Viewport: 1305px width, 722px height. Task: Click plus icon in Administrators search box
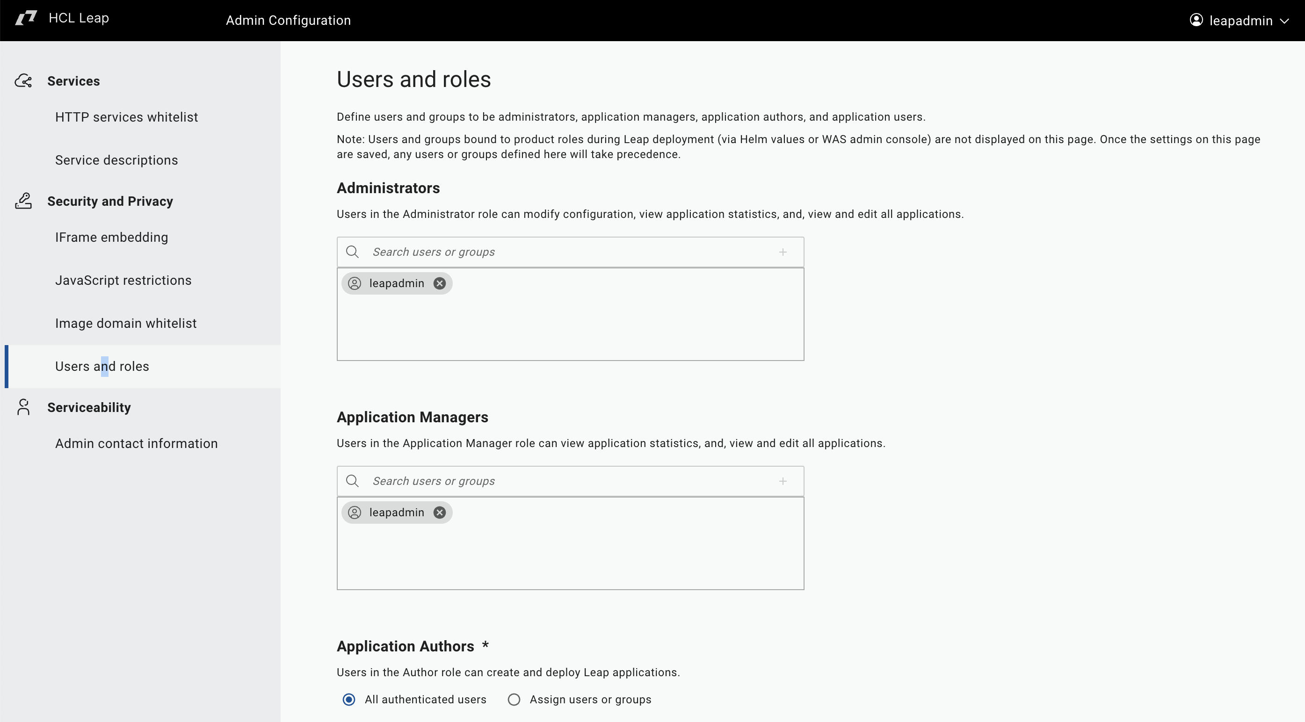pos(783,252)
